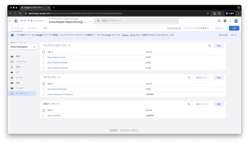Screen dimensions: 249x144
Task: Expand the Default Workspace selector
Action: click(23, 47)
